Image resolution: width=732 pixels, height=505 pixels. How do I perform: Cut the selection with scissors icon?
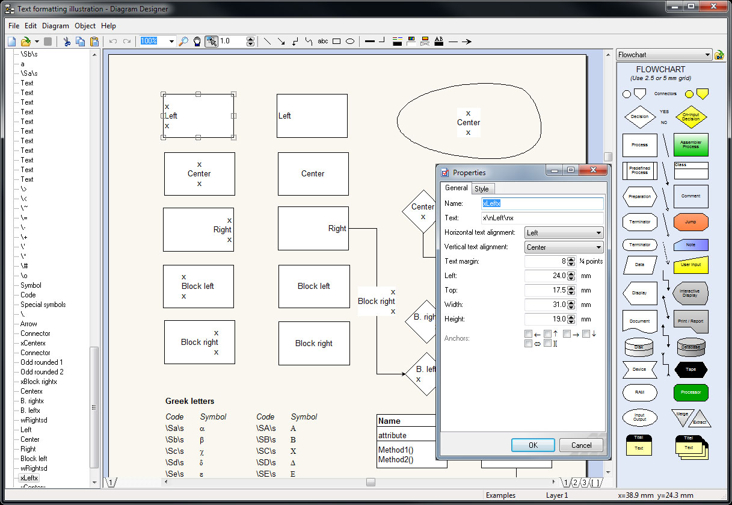(67, 42)
